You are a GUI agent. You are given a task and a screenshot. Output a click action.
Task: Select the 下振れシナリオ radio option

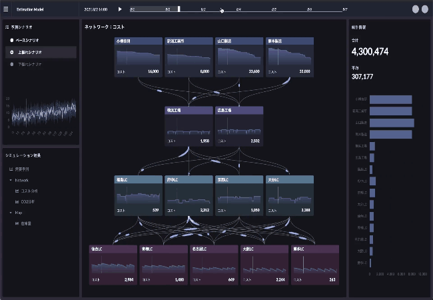click(12, 64)
